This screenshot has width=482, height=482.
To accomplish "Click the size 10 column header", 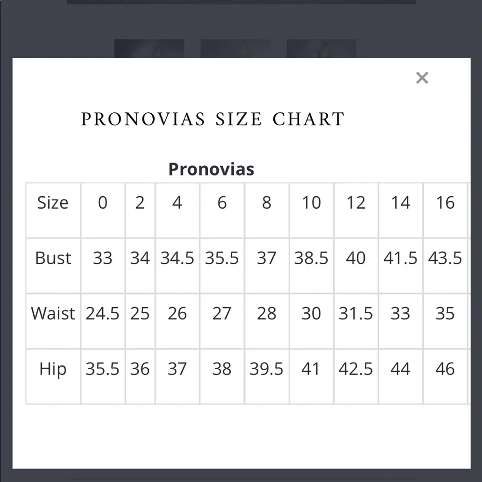I will click(311, 203).
